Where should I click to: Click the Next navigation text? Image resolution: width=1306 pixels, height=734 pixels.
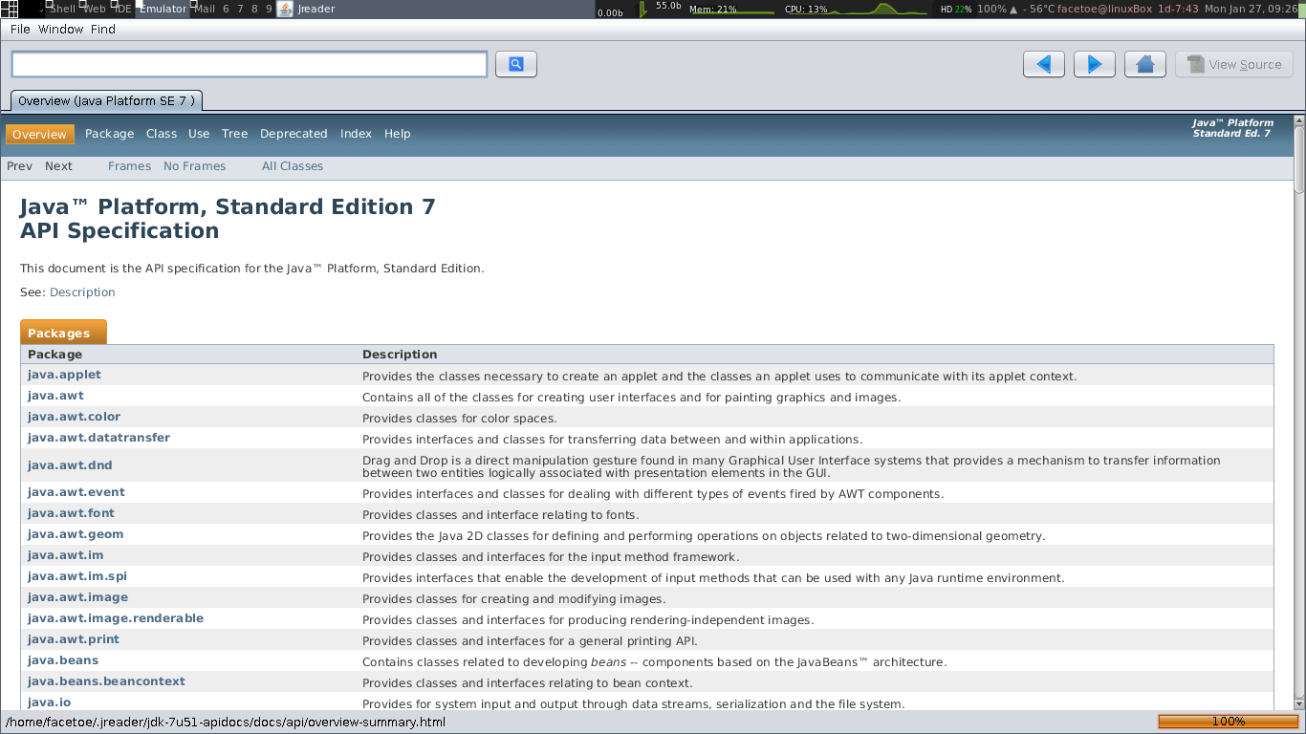pos(58,166)
